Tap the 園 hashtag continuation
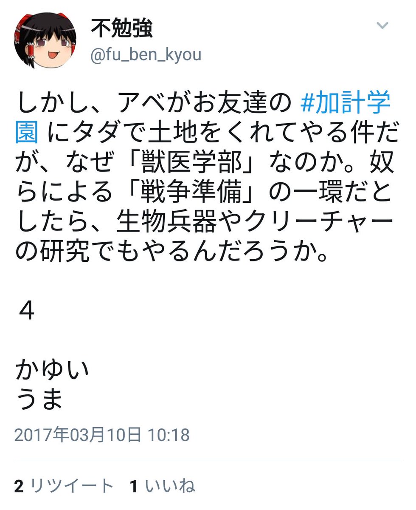The width and height of the screenshot is (416, 510). pyautogui.click(x=27, y=134)
